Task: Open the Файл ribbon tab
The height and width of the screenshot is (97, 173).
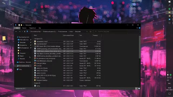Action: click(x=17, y=28)
